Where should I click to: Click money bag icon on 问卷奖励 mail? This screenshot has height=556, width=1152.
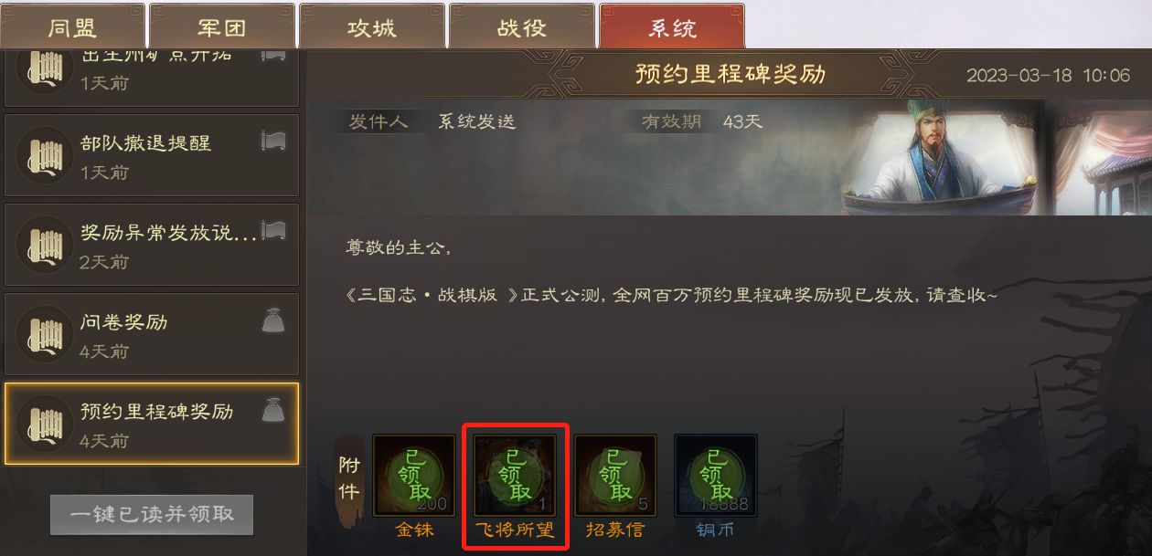273,321
